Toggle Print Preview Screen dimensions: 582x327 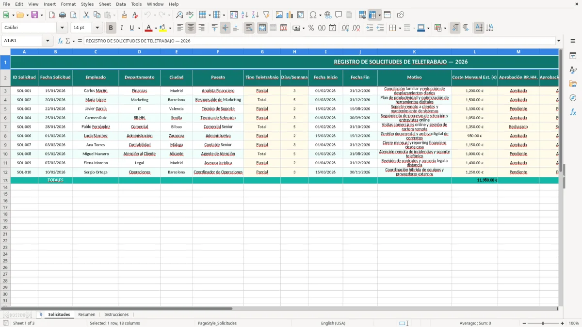coord(73,15)
